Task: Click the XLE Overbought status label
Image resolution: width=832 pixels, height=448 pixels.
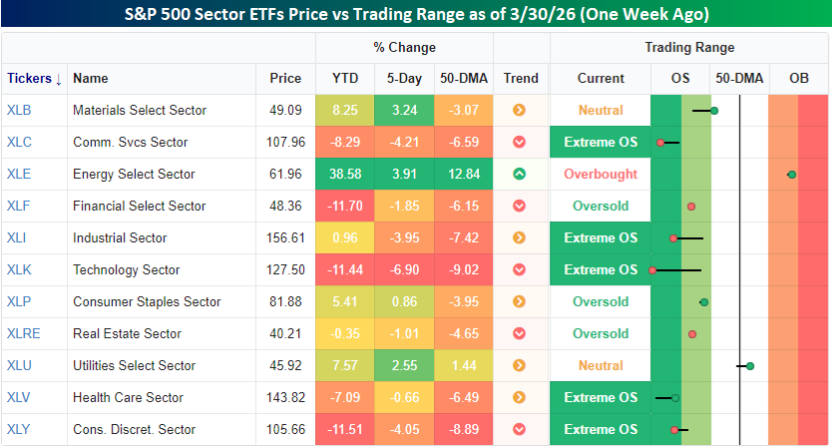Action: click(600, 174)
